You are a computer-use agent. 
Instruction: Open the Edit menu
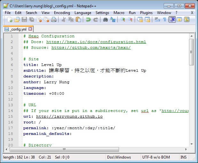[18, 13]
